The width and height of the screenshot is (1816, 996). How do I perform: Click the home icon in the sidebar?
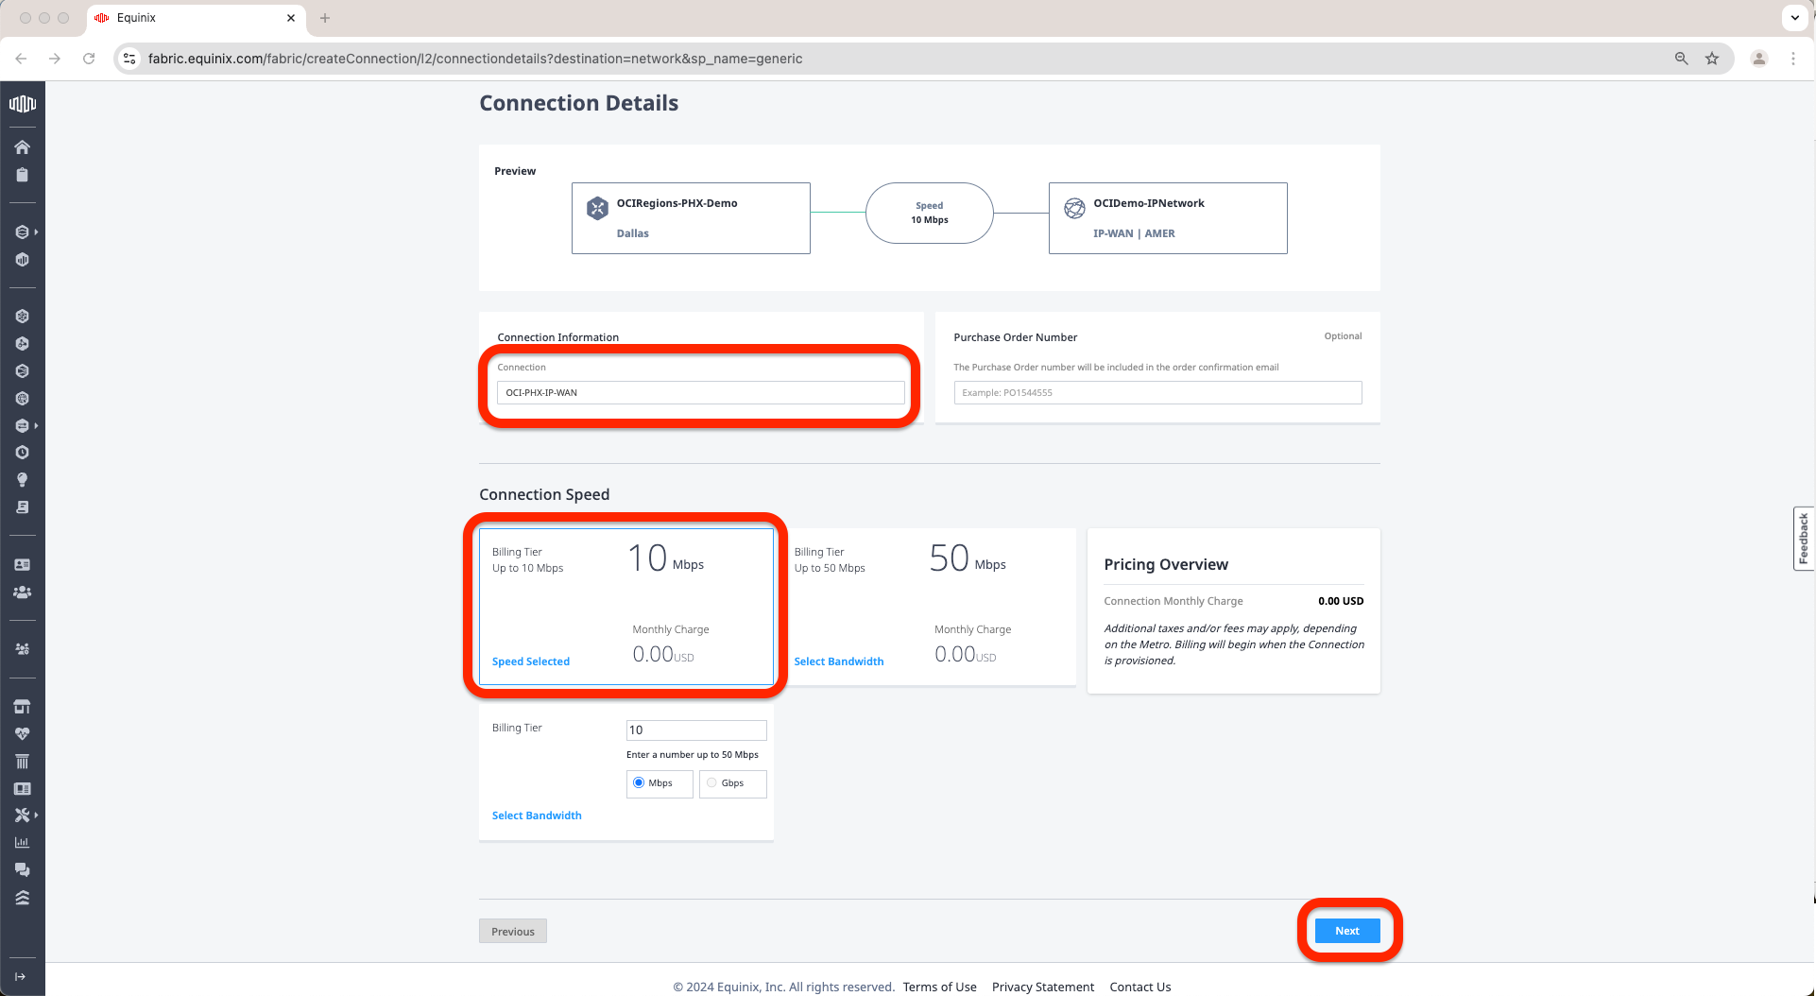(22, 147)
